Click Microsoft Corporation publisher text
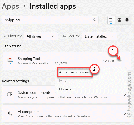134x125 pixels. tap(34, 63)
